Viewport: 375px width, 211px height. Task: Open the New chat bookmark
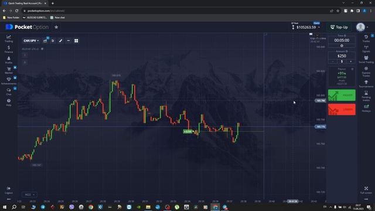(x=57, y=18)
